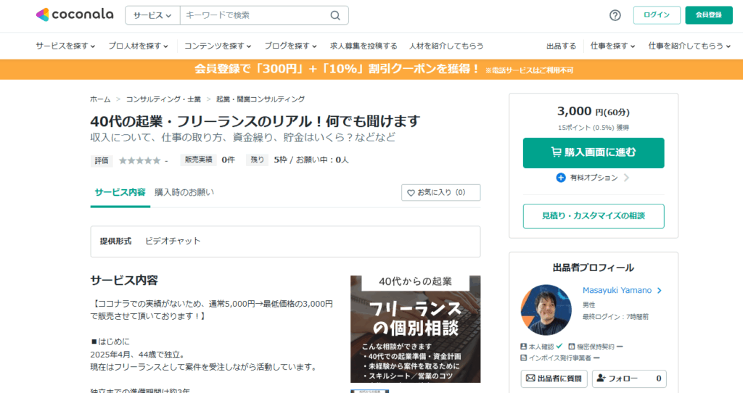Expand the サービスを探す menu
743x393 pixels.
point(65,46)
